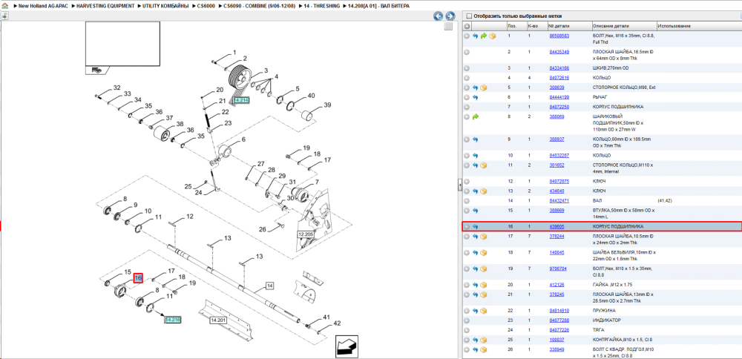
Task: Select callout 39 in the diagram
Action: coord(327,105)
